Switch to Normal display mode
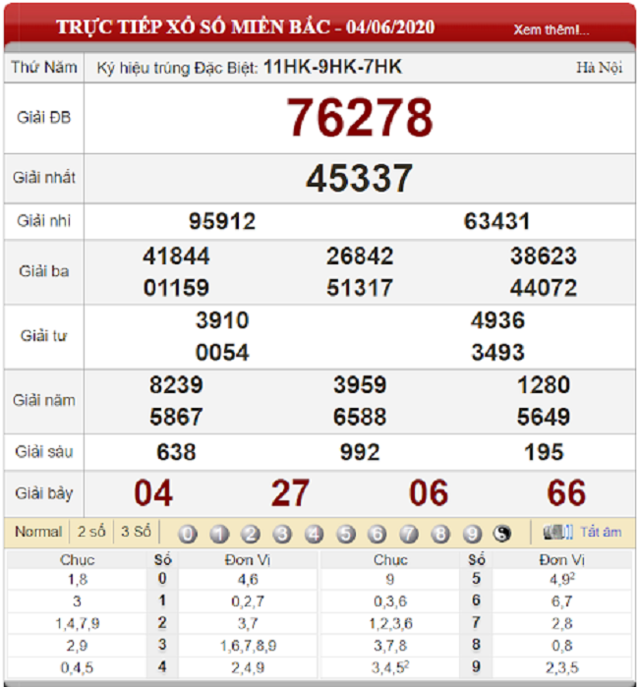This screenshot has height=687, width=639. pyautogui.click(x=38, y=532)
